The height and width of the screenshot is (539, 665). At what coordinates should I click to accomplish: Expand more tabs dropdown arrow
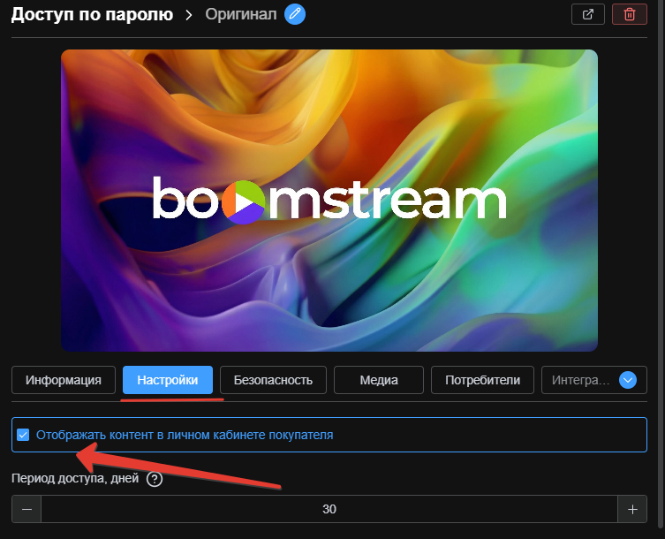[628, 380]
